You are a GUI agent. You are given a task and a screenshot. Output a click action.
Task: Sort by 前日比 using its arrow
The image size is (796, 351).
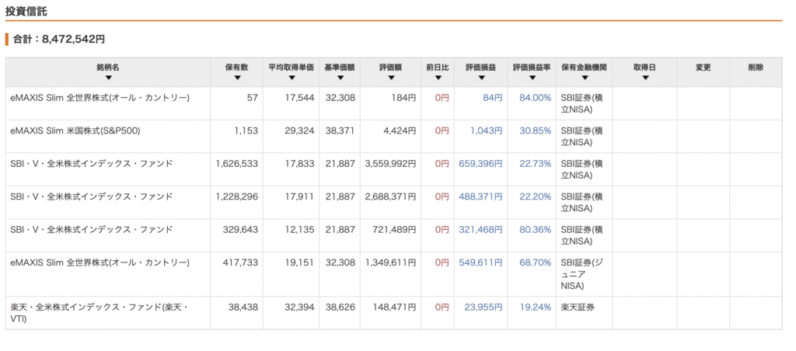438,78
